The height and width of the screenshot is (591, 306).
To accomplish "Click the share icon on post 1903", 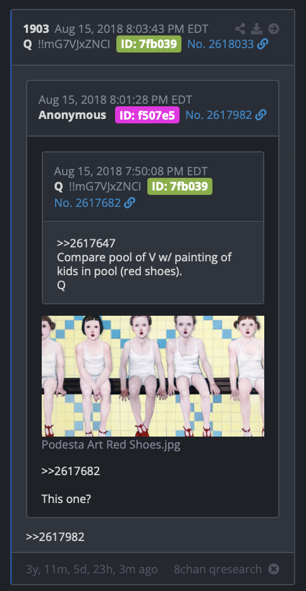I will click(240, 28).
